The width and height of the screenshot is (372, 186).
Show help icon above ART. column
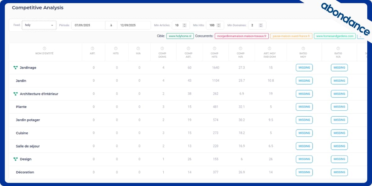[92, 48]
